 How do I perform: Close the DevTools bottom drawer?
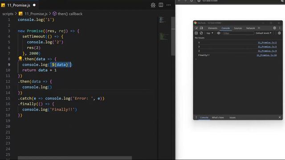(x=280, y=117)
